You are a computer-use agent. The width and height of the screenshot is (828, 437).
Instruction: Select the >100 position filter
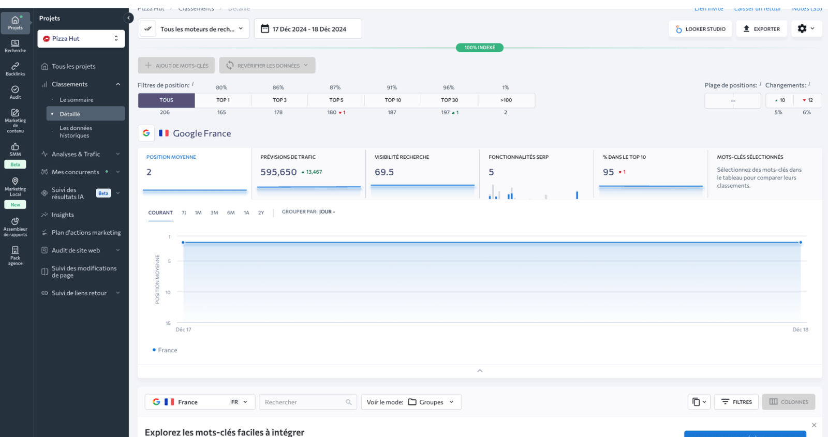coord(506,100)
